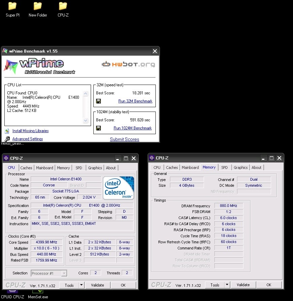Image resolution: width=293 pixels, height=301 pixels.
Task: Click the Advanced Settings wrench icon
Action: point(7,139)
